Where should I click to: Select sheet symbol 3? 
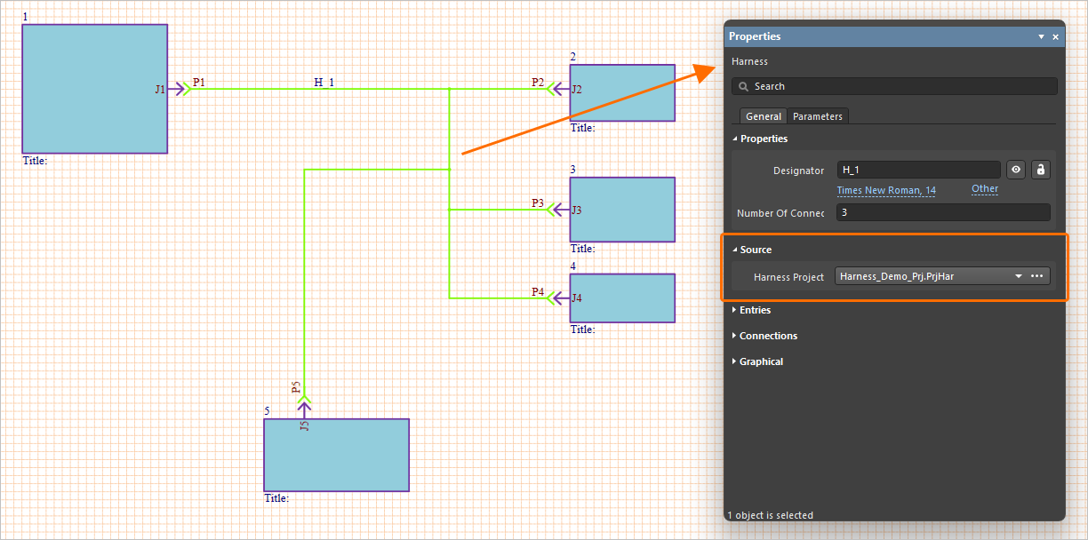(x=622, y=210)
